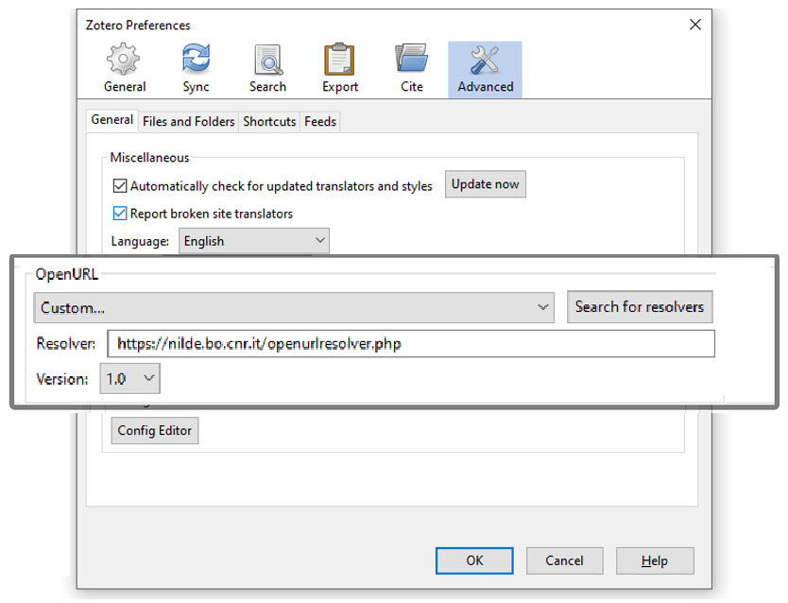
Task: Toggle automatic check for updated translators
Action: pyautogui.click(x=120, y=186)
